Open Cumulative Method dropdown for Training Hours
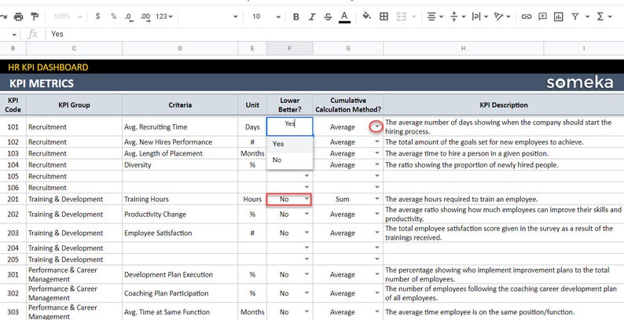Image resolution: width=624 pixels, height=320 pixels. [x=377, y=199]
